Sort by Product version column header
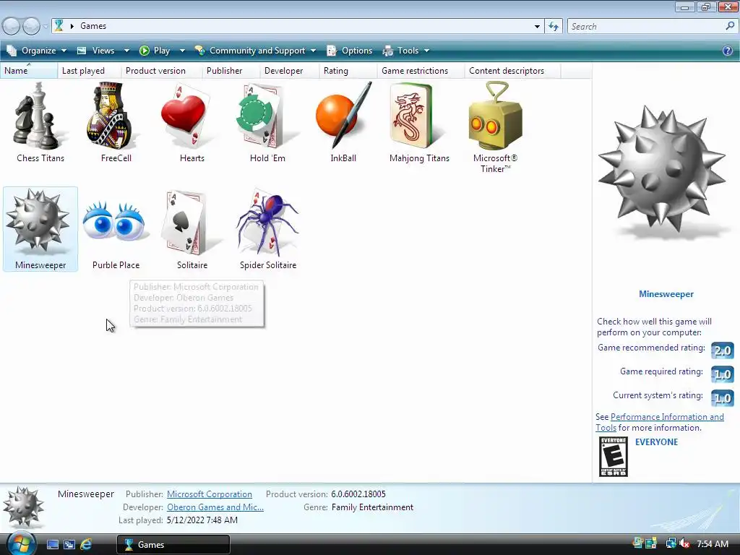Viewport: 740px width, 555px height. tap(161, 70)
